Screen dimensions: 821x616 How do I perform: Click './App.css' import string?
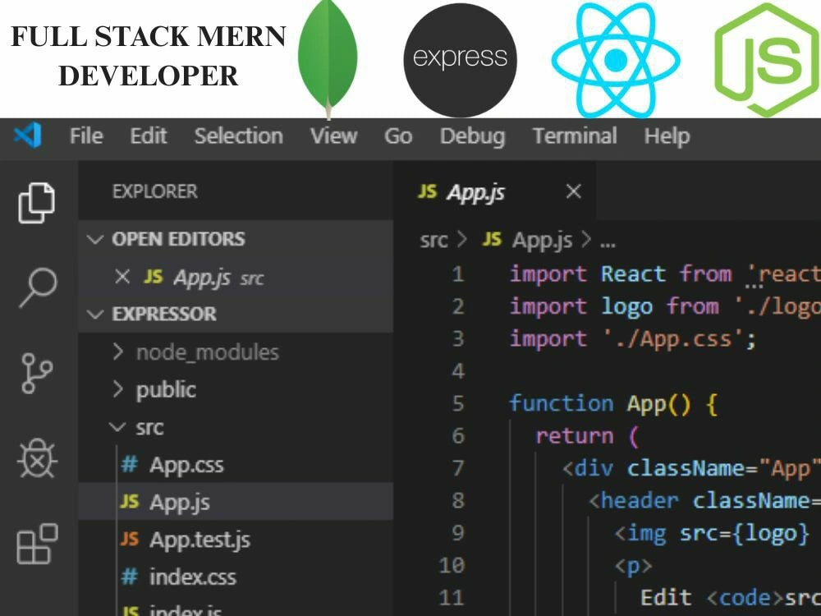[673, 339]
